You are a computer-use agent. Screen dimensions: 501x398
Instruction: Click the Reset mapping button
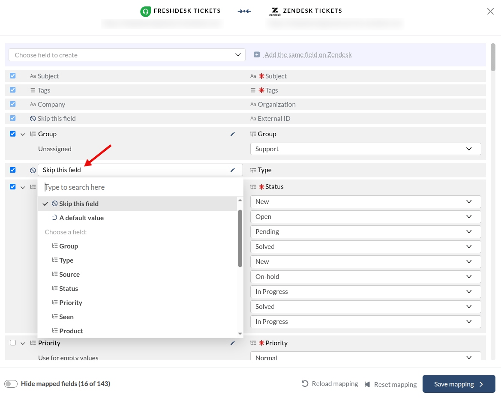point(390,384)
